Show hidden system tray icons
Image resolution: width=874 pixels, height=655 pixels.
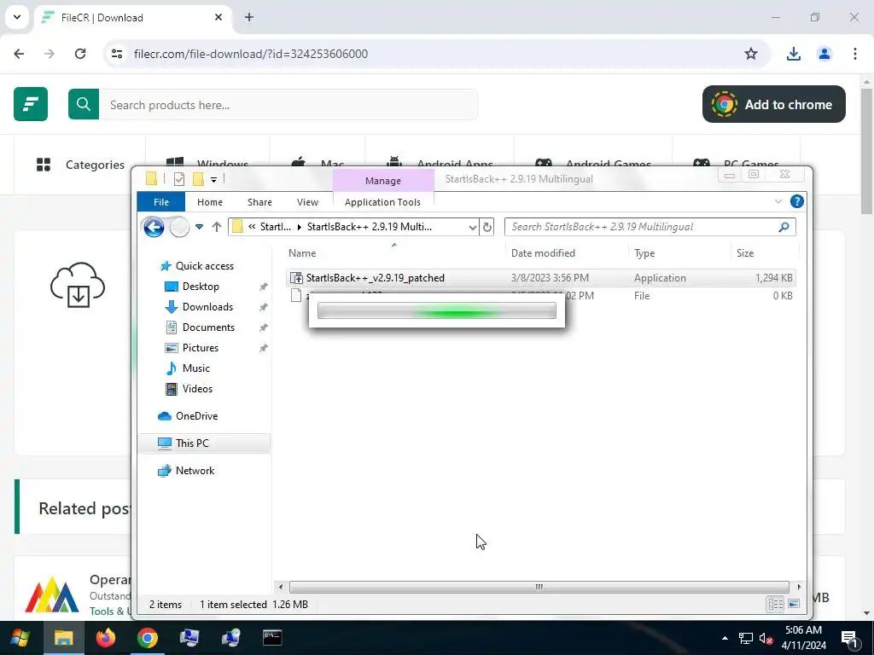tap(725, 638)
